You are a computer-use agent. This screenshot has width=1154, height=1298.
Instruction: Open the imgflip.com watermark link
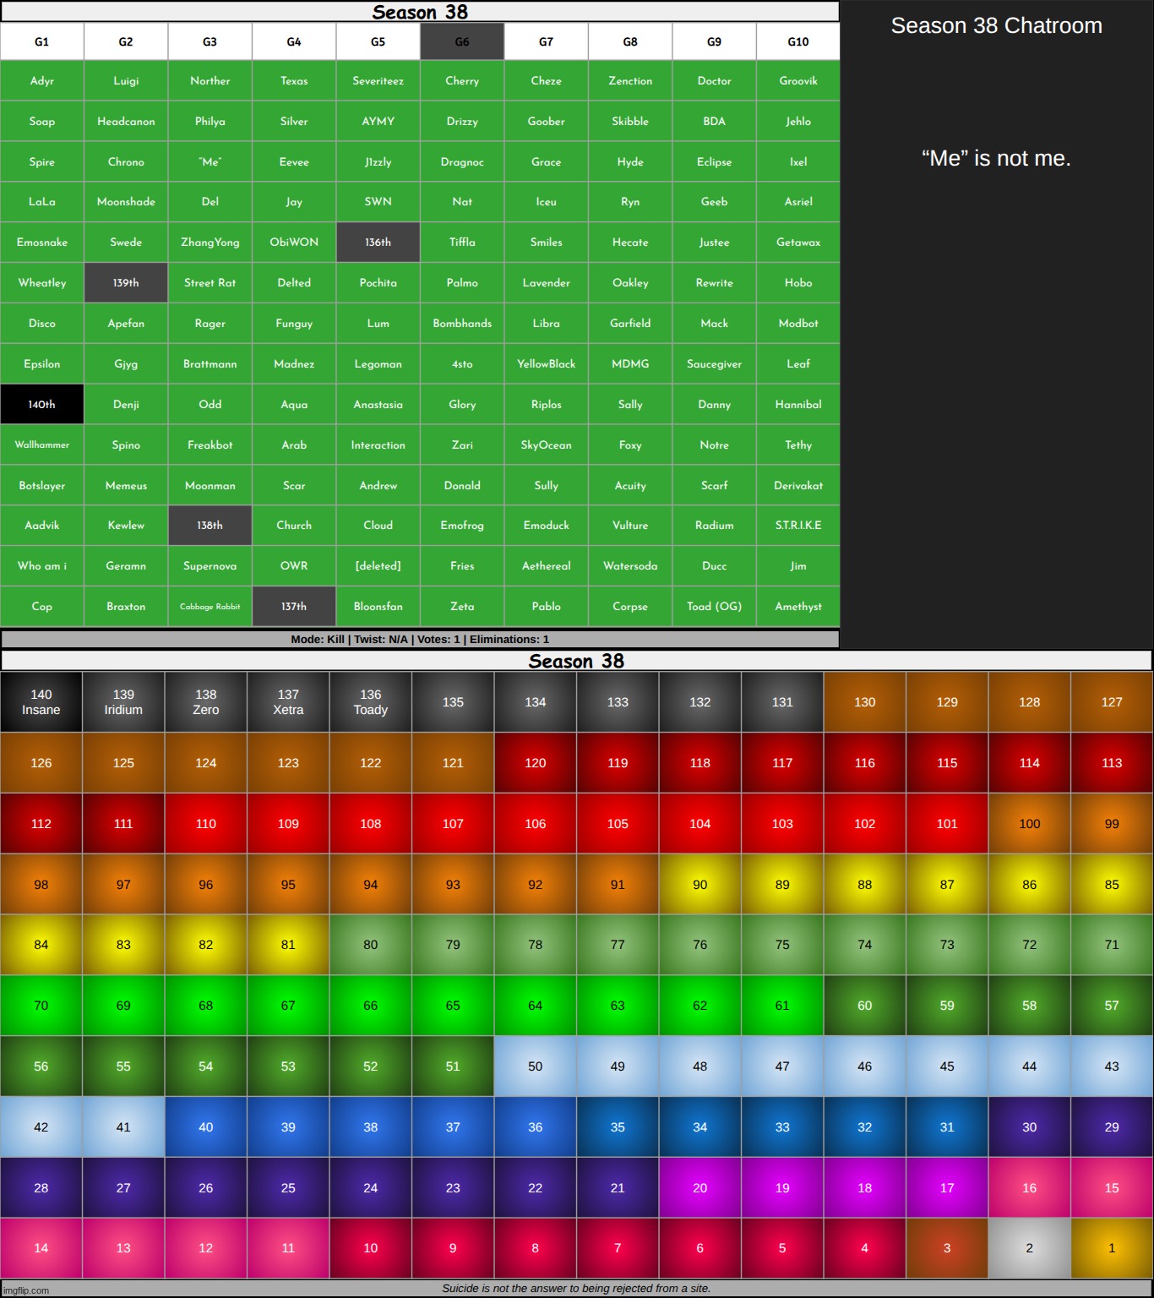(26, 1290)
